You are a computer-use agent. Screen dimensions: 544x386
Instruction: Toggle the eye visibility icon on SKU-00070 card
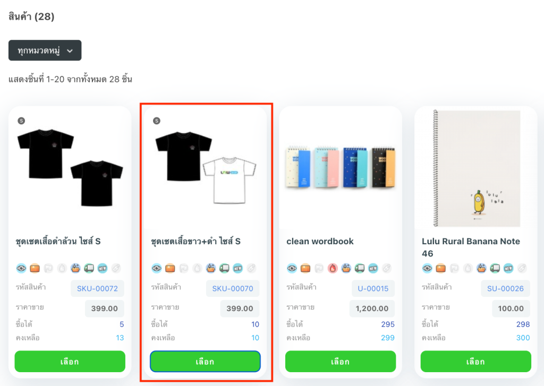click(x=157, y=268)
